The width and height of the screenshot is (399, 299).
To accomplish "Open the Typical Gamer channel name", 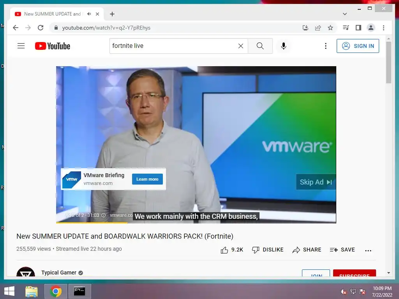I will pyautogui.click(x=59, y=273).
